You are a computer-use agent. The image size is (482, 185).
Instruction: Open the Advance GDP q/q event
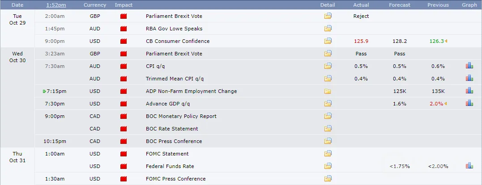point(168,104)
